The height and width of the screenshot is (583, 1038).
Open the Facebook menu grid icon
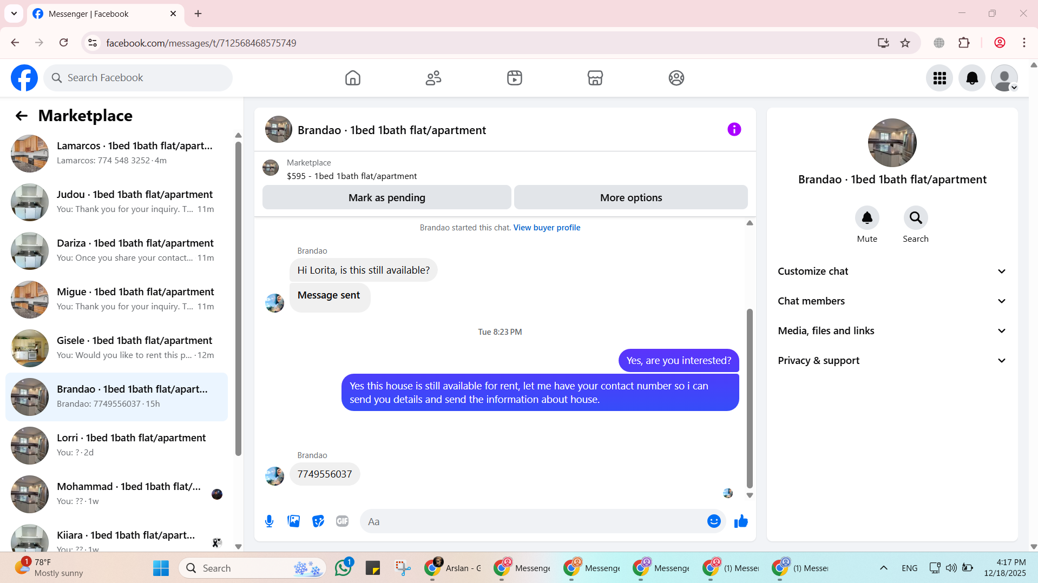pyautogui.click(x=940, y=78)
